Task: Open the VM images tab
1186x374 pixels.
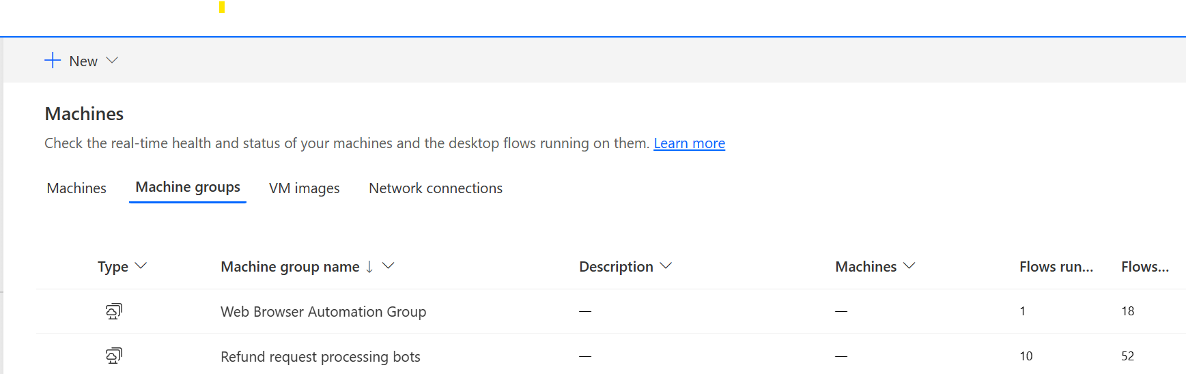Action: (305, 188)
